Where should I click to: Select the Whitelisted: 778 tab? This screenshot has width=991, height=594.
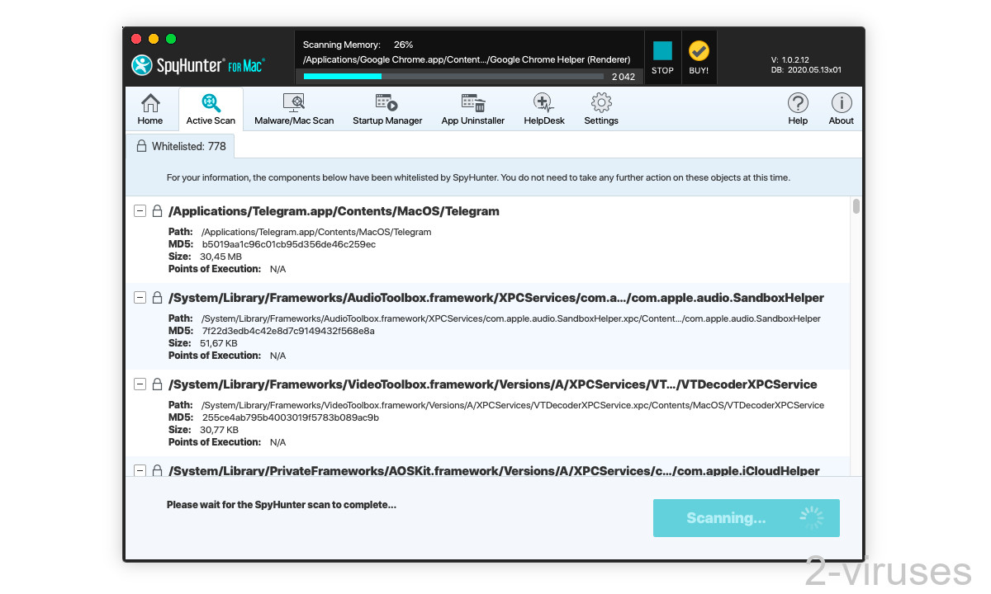tap(181, 146)
